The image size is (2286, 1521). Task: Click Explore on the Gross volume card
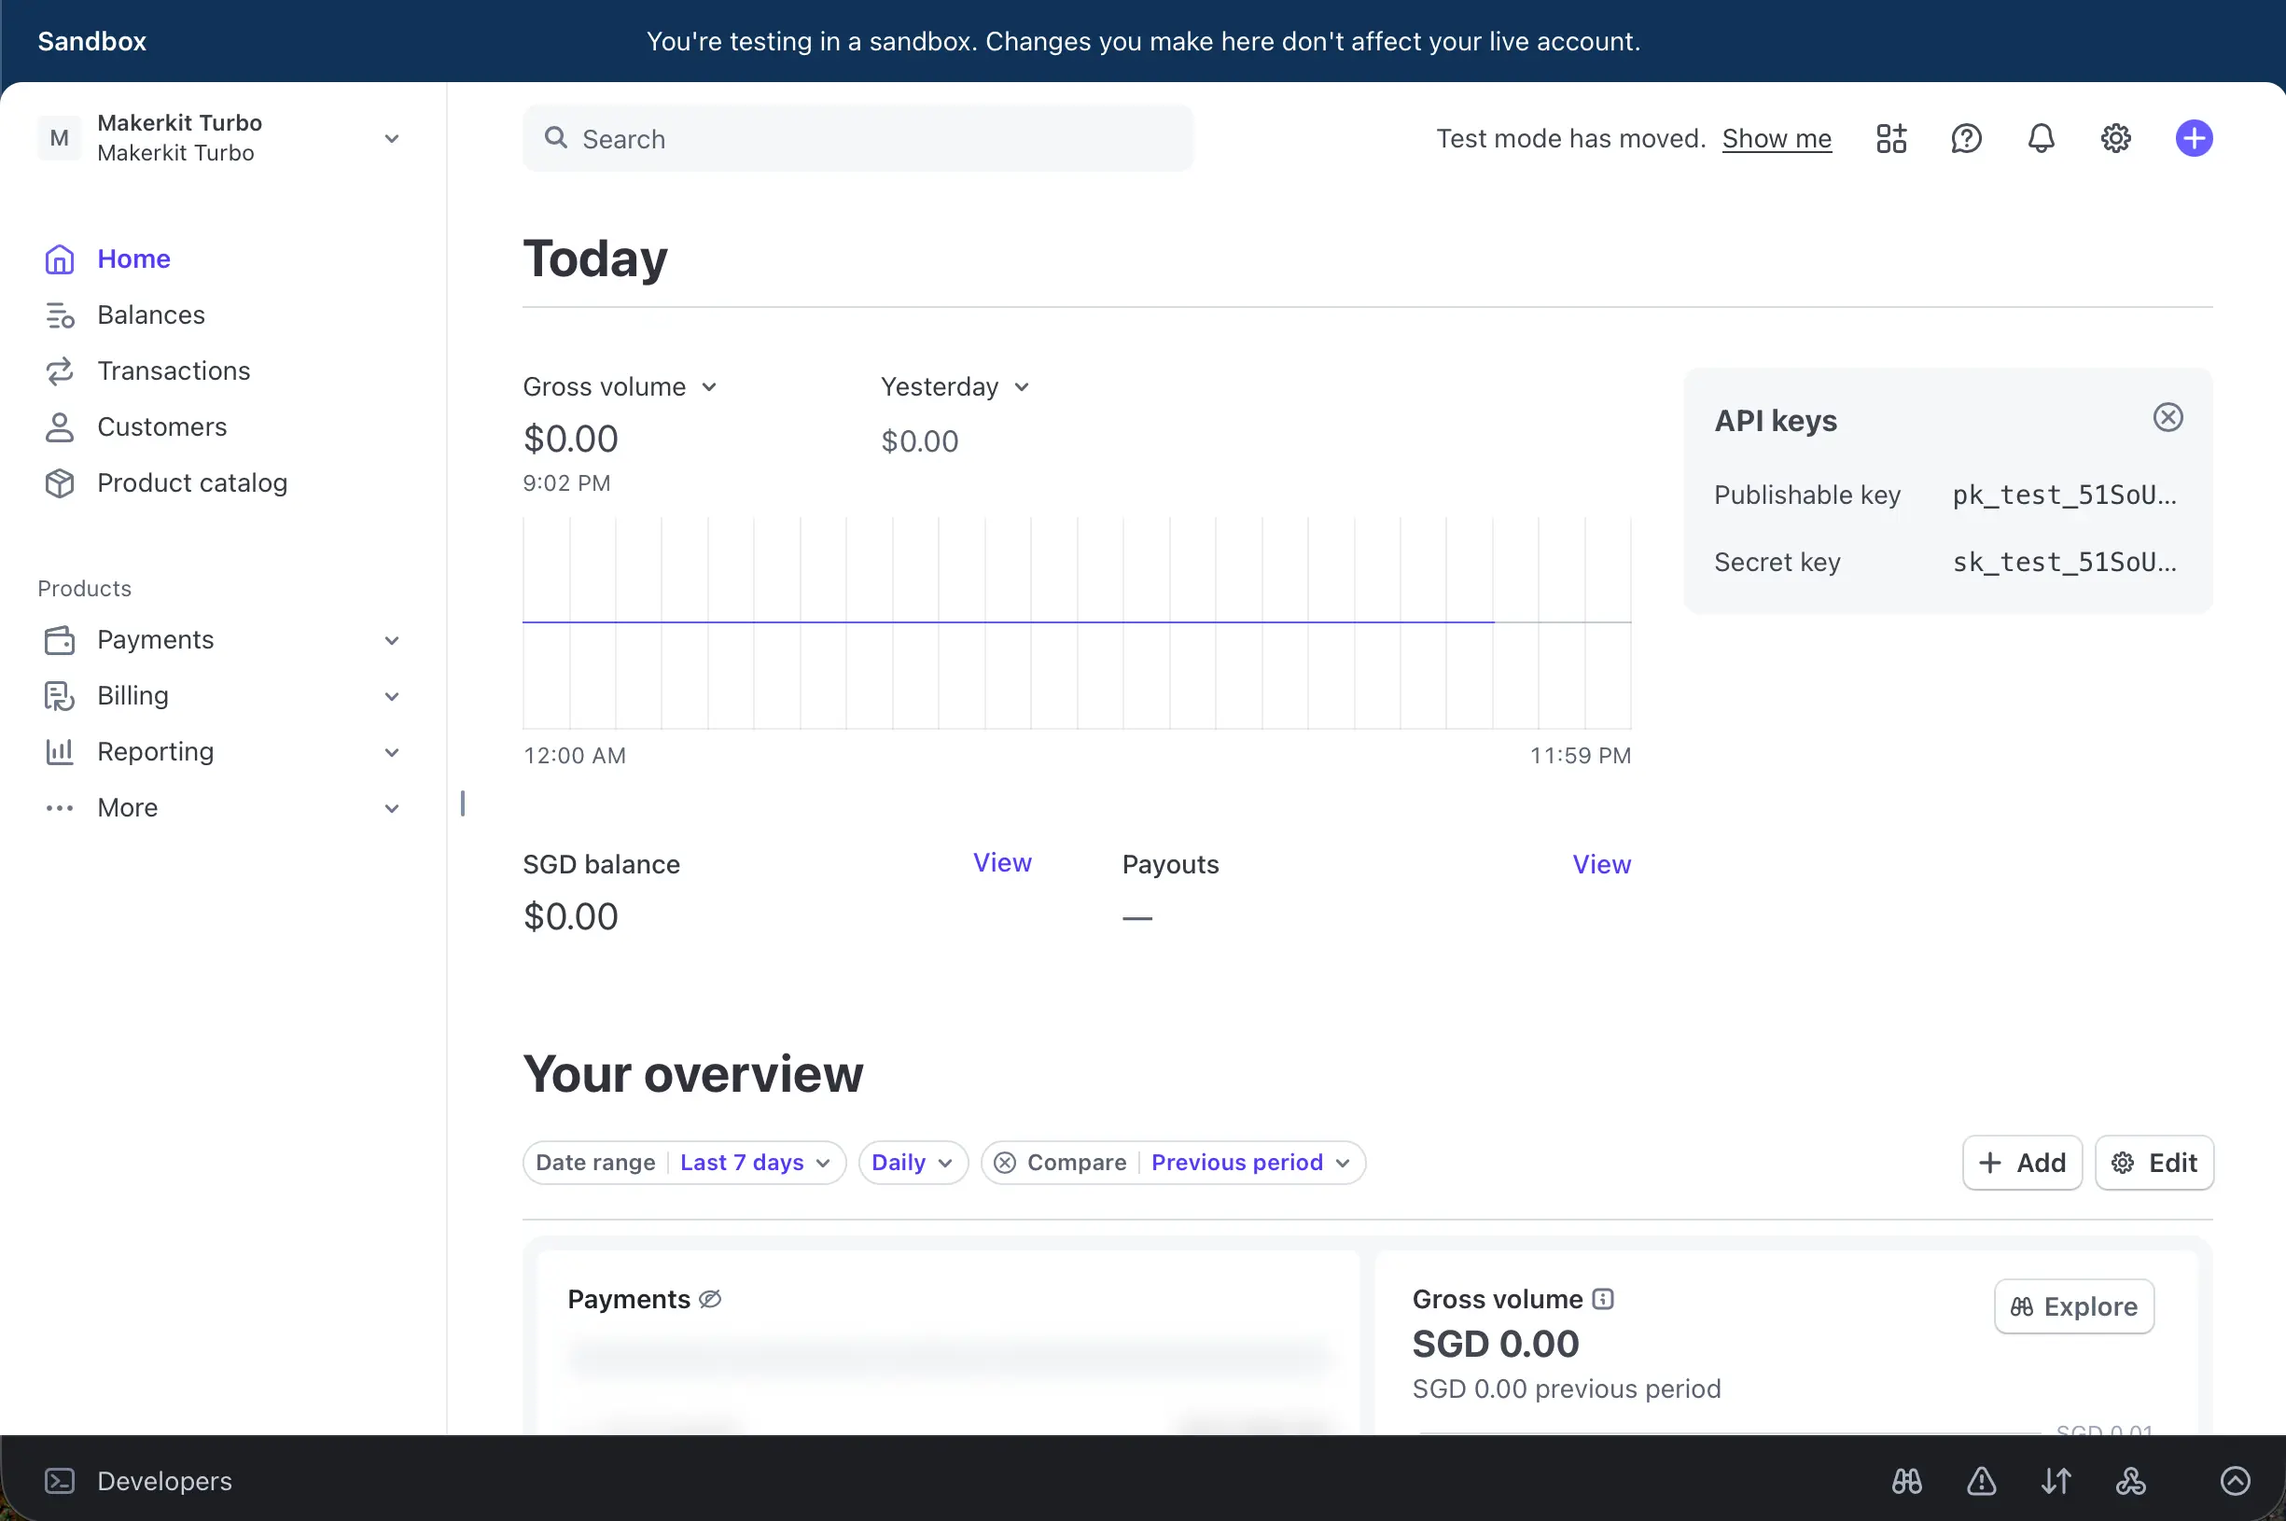point(2072,1306)
